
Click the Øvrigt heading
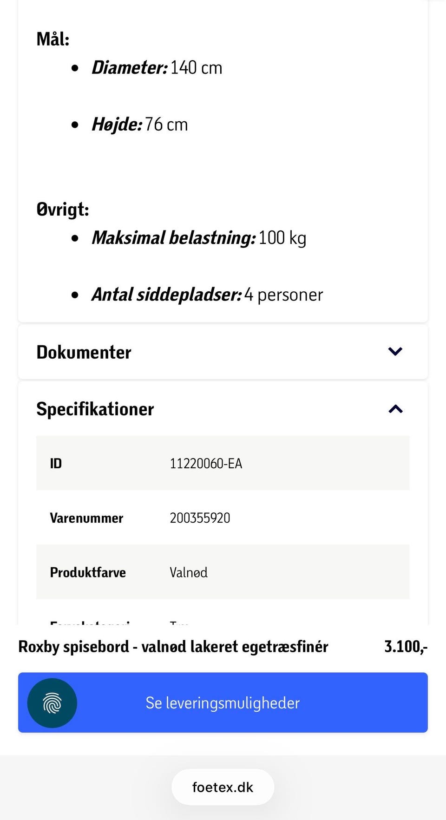coord(63,210)
